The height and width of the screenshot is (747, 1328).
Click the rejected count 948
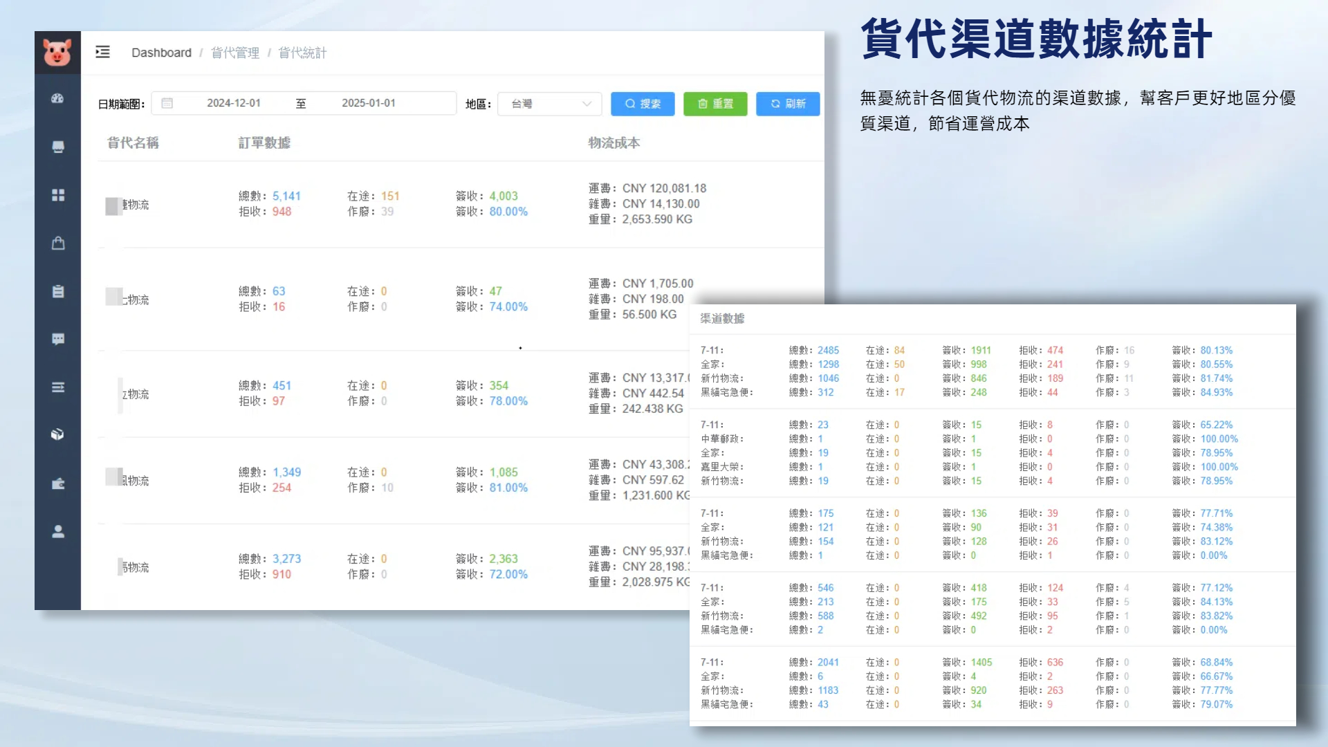click(x=282, y=212)
